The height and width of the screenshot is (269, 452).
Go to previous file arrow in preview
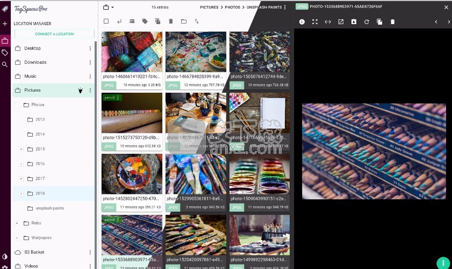click(436, 22)
